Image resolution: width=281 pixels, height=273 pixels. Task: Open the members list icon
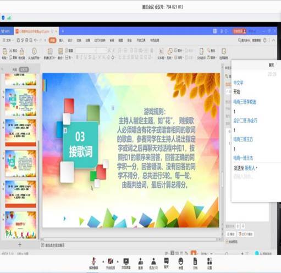pyautogui.click(x=153, y=261)
